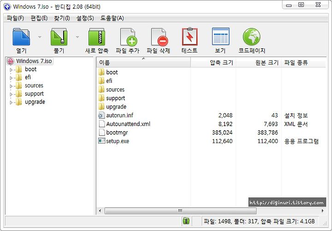This screenshot has width=332, height=231.
Task: Expand the boot folder in tree
Action: tap(11, 70)
